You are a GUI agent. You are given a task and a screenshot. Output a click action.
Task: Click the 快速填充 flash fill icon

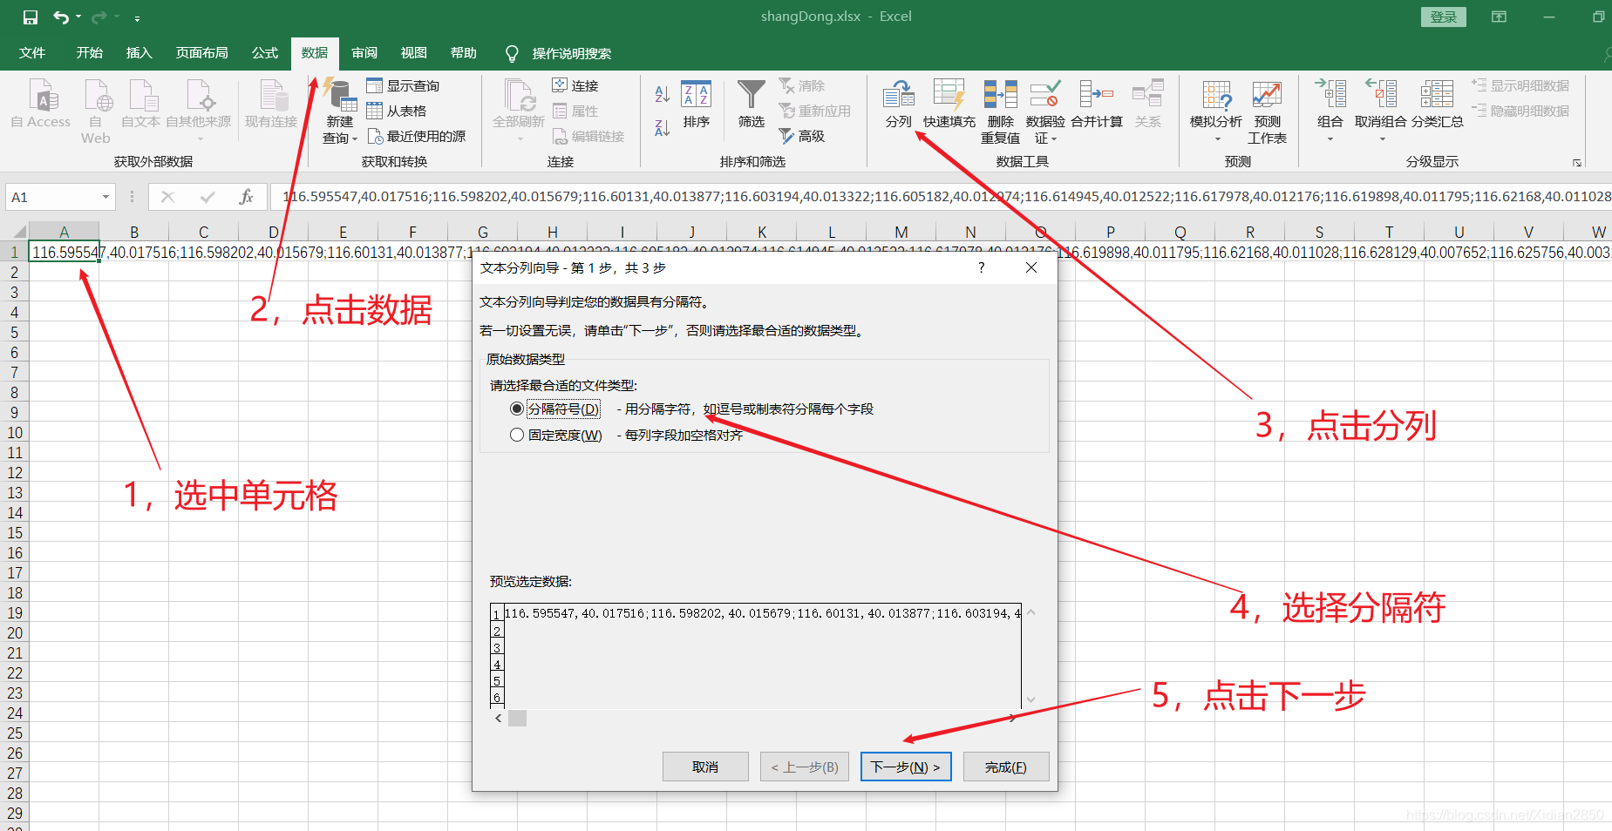[949, 94]
